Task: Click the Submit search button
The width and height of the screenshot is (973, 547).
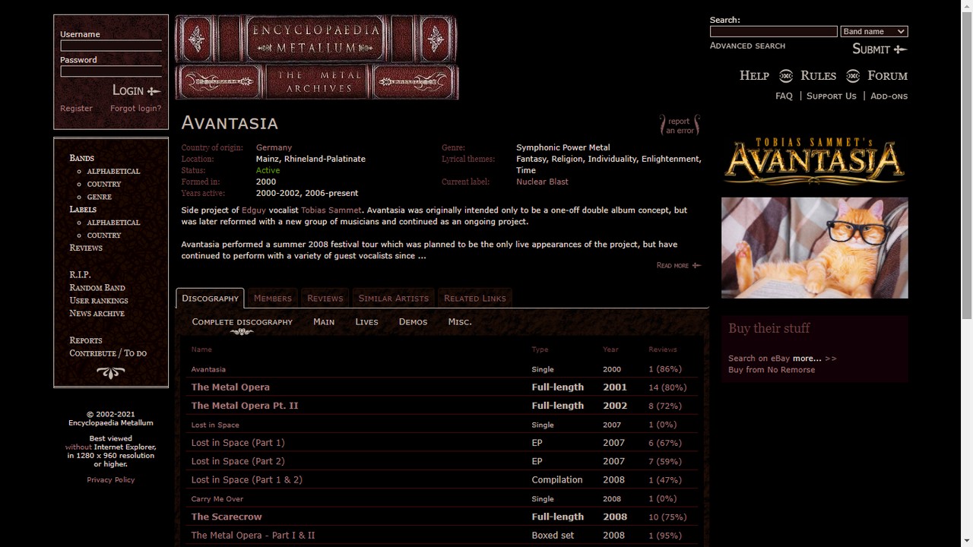Action: click(x=880, y=49)
